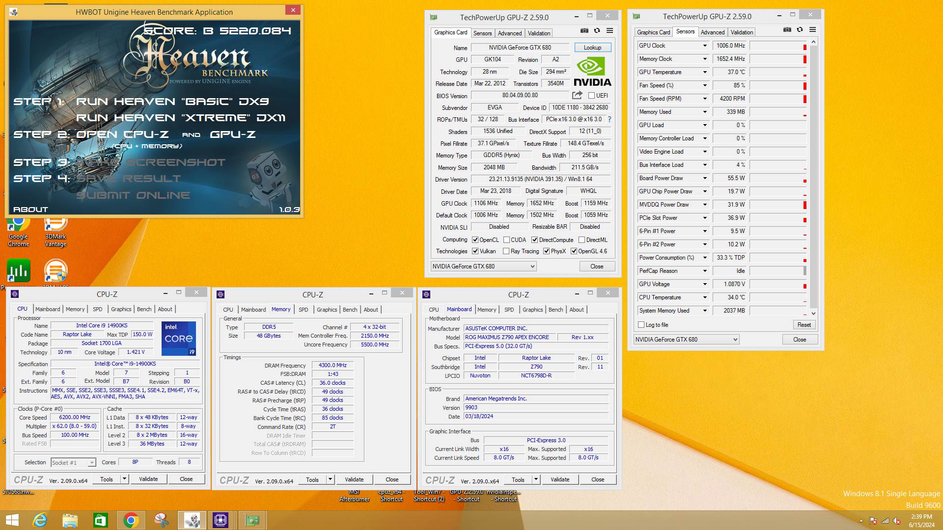Viewport: 943px width, 530px height.
Task: Open File Explorer from taskbar
Action: 70,520
